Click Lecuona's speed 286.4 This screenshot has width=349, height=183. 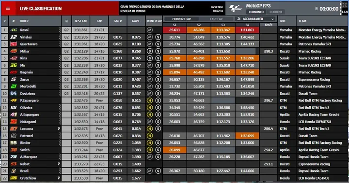click(x=269, y=128)
